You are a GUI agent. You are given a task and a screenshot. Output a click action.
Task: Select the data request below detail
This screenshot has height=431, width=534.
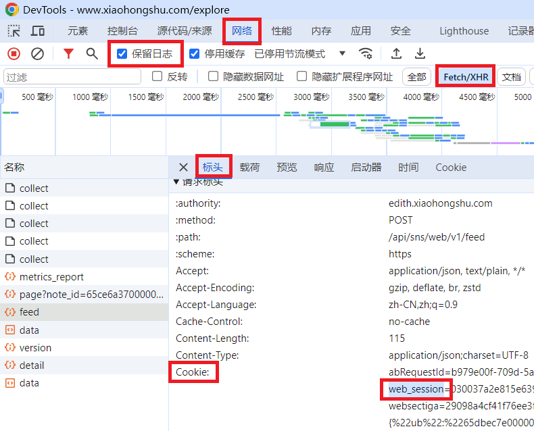[x=84, y=383]
